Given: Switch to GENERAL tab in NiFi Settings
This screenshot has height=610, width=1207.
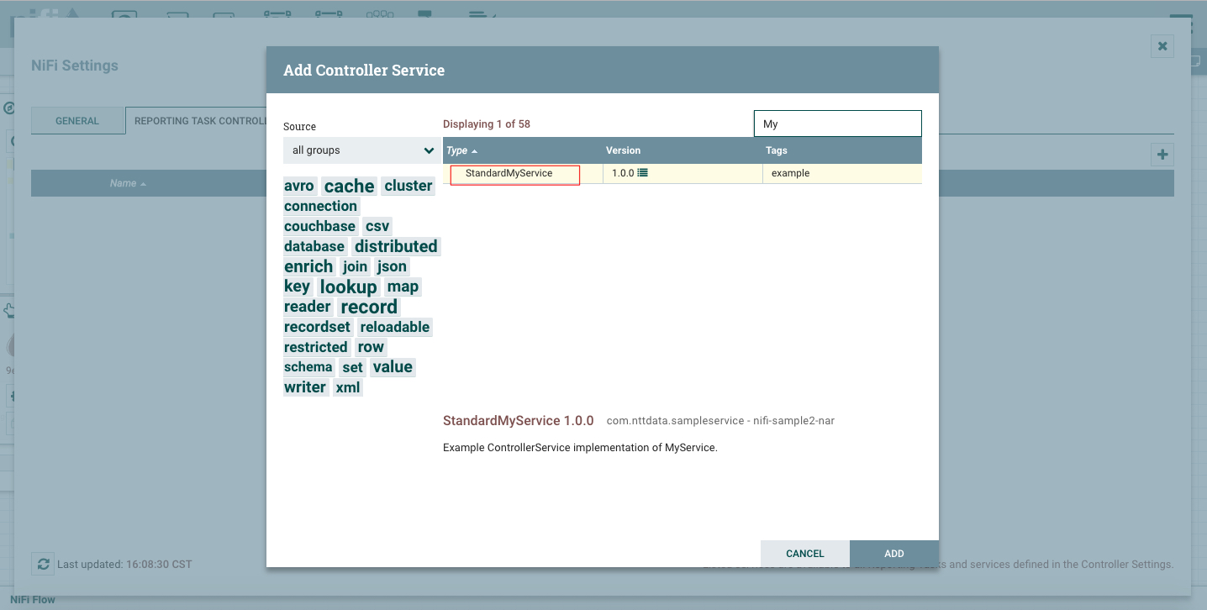Looking at the screenshot, I should tap(77, 121).
